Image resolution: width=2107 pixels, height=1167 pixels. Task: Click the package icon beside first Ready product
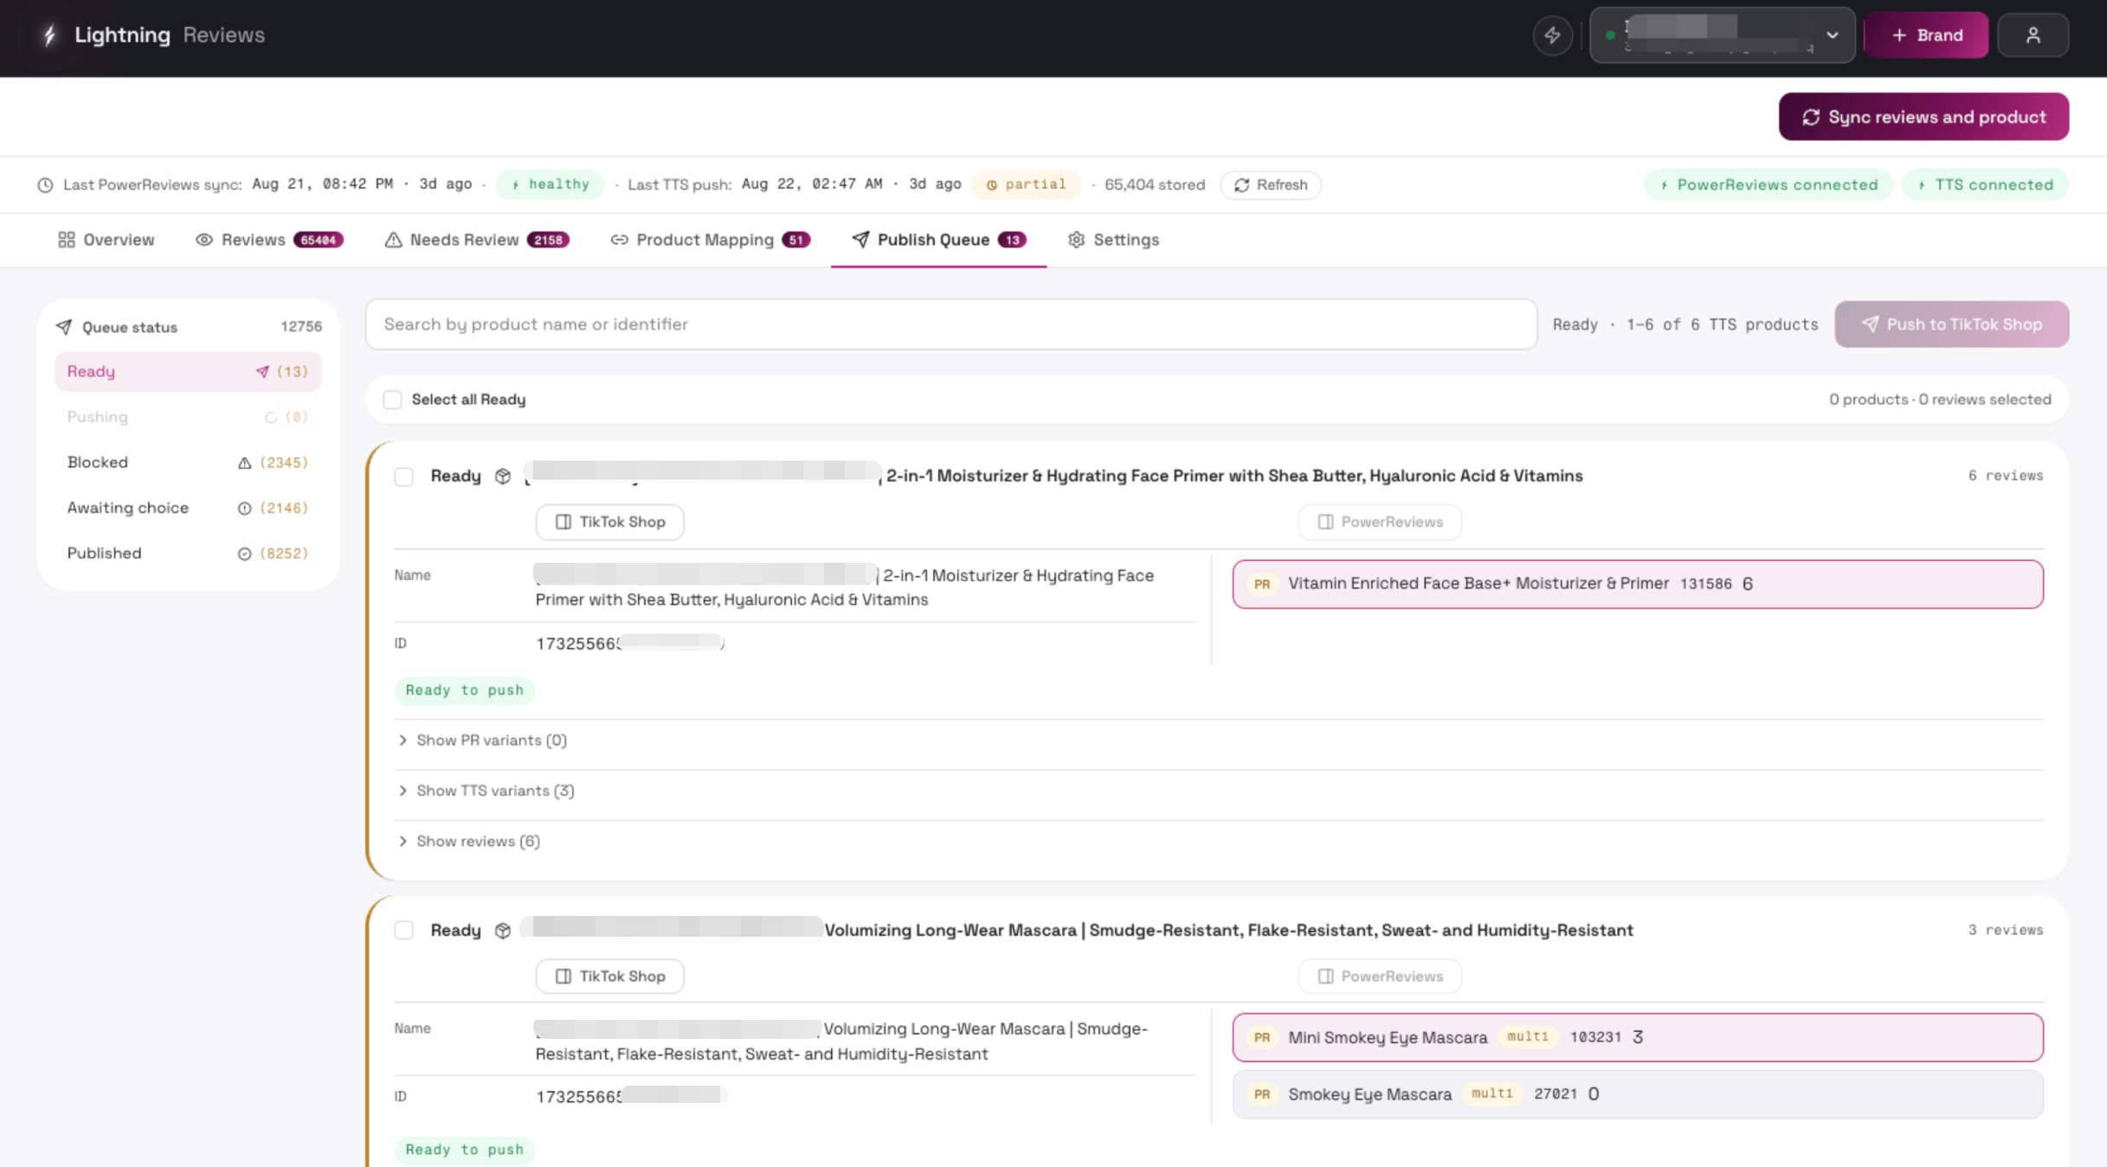pyautogui.click(x=502, y=476)
